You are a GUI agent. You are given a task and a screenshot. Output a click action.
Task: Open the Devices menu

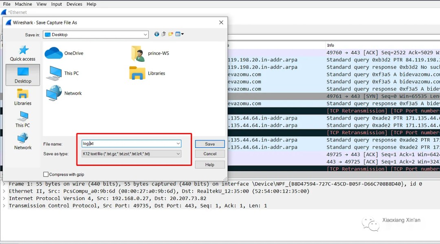tap(75, 4)
